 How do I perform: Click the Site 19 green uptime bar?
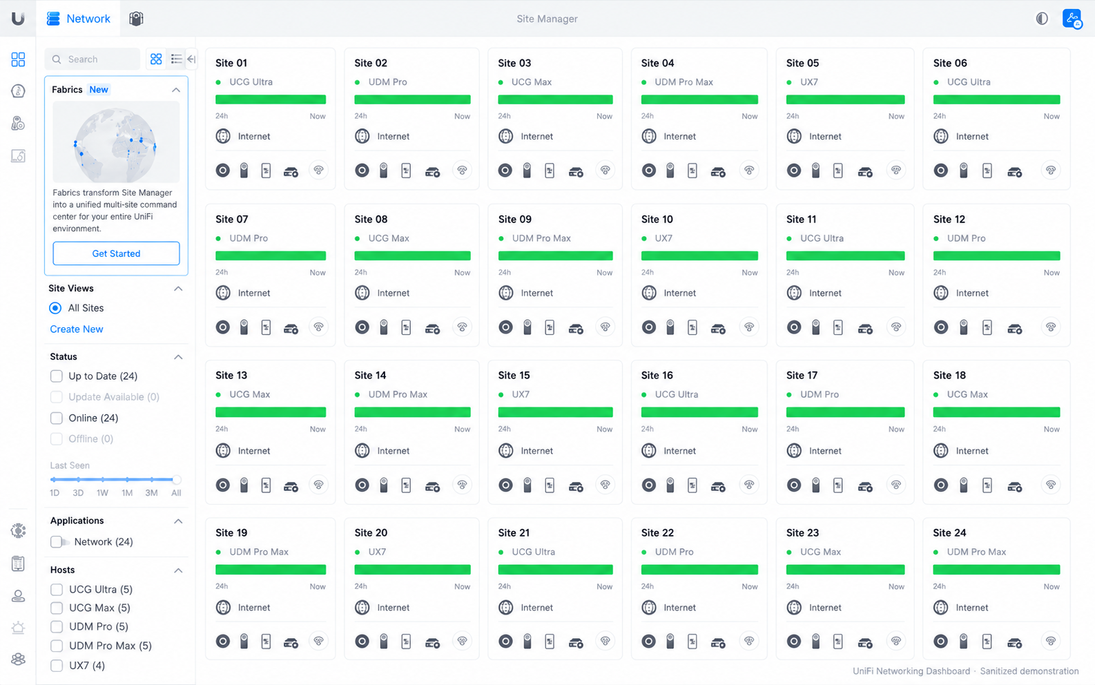[x=271, y=570]
